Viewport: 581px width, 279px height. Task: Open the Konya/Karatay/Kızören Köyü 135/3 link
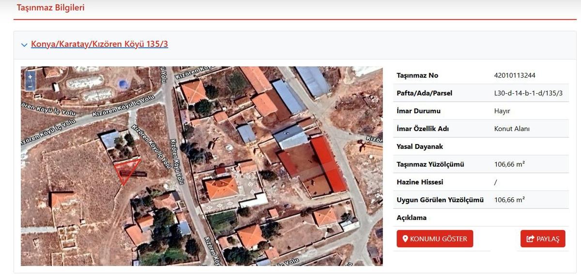(99, 44)
